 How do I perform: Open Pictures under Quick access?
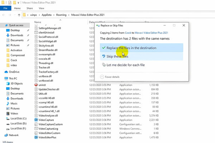tap(15, 45)
